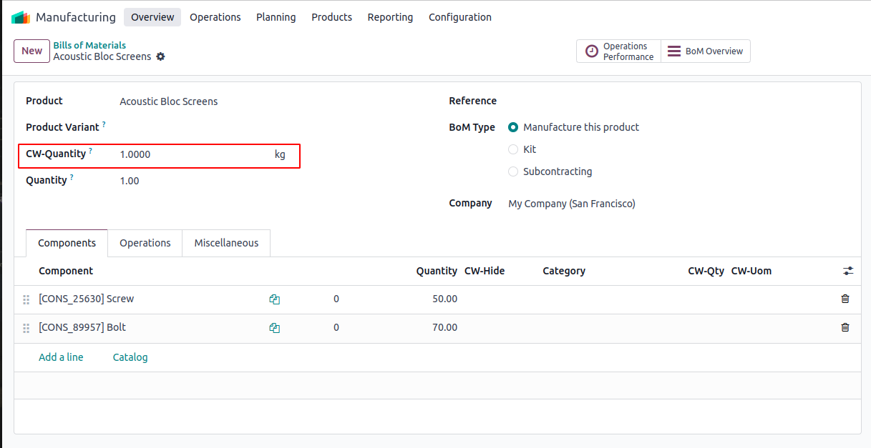Click the copy icon on the Bolt line

[x=274, y=328]
